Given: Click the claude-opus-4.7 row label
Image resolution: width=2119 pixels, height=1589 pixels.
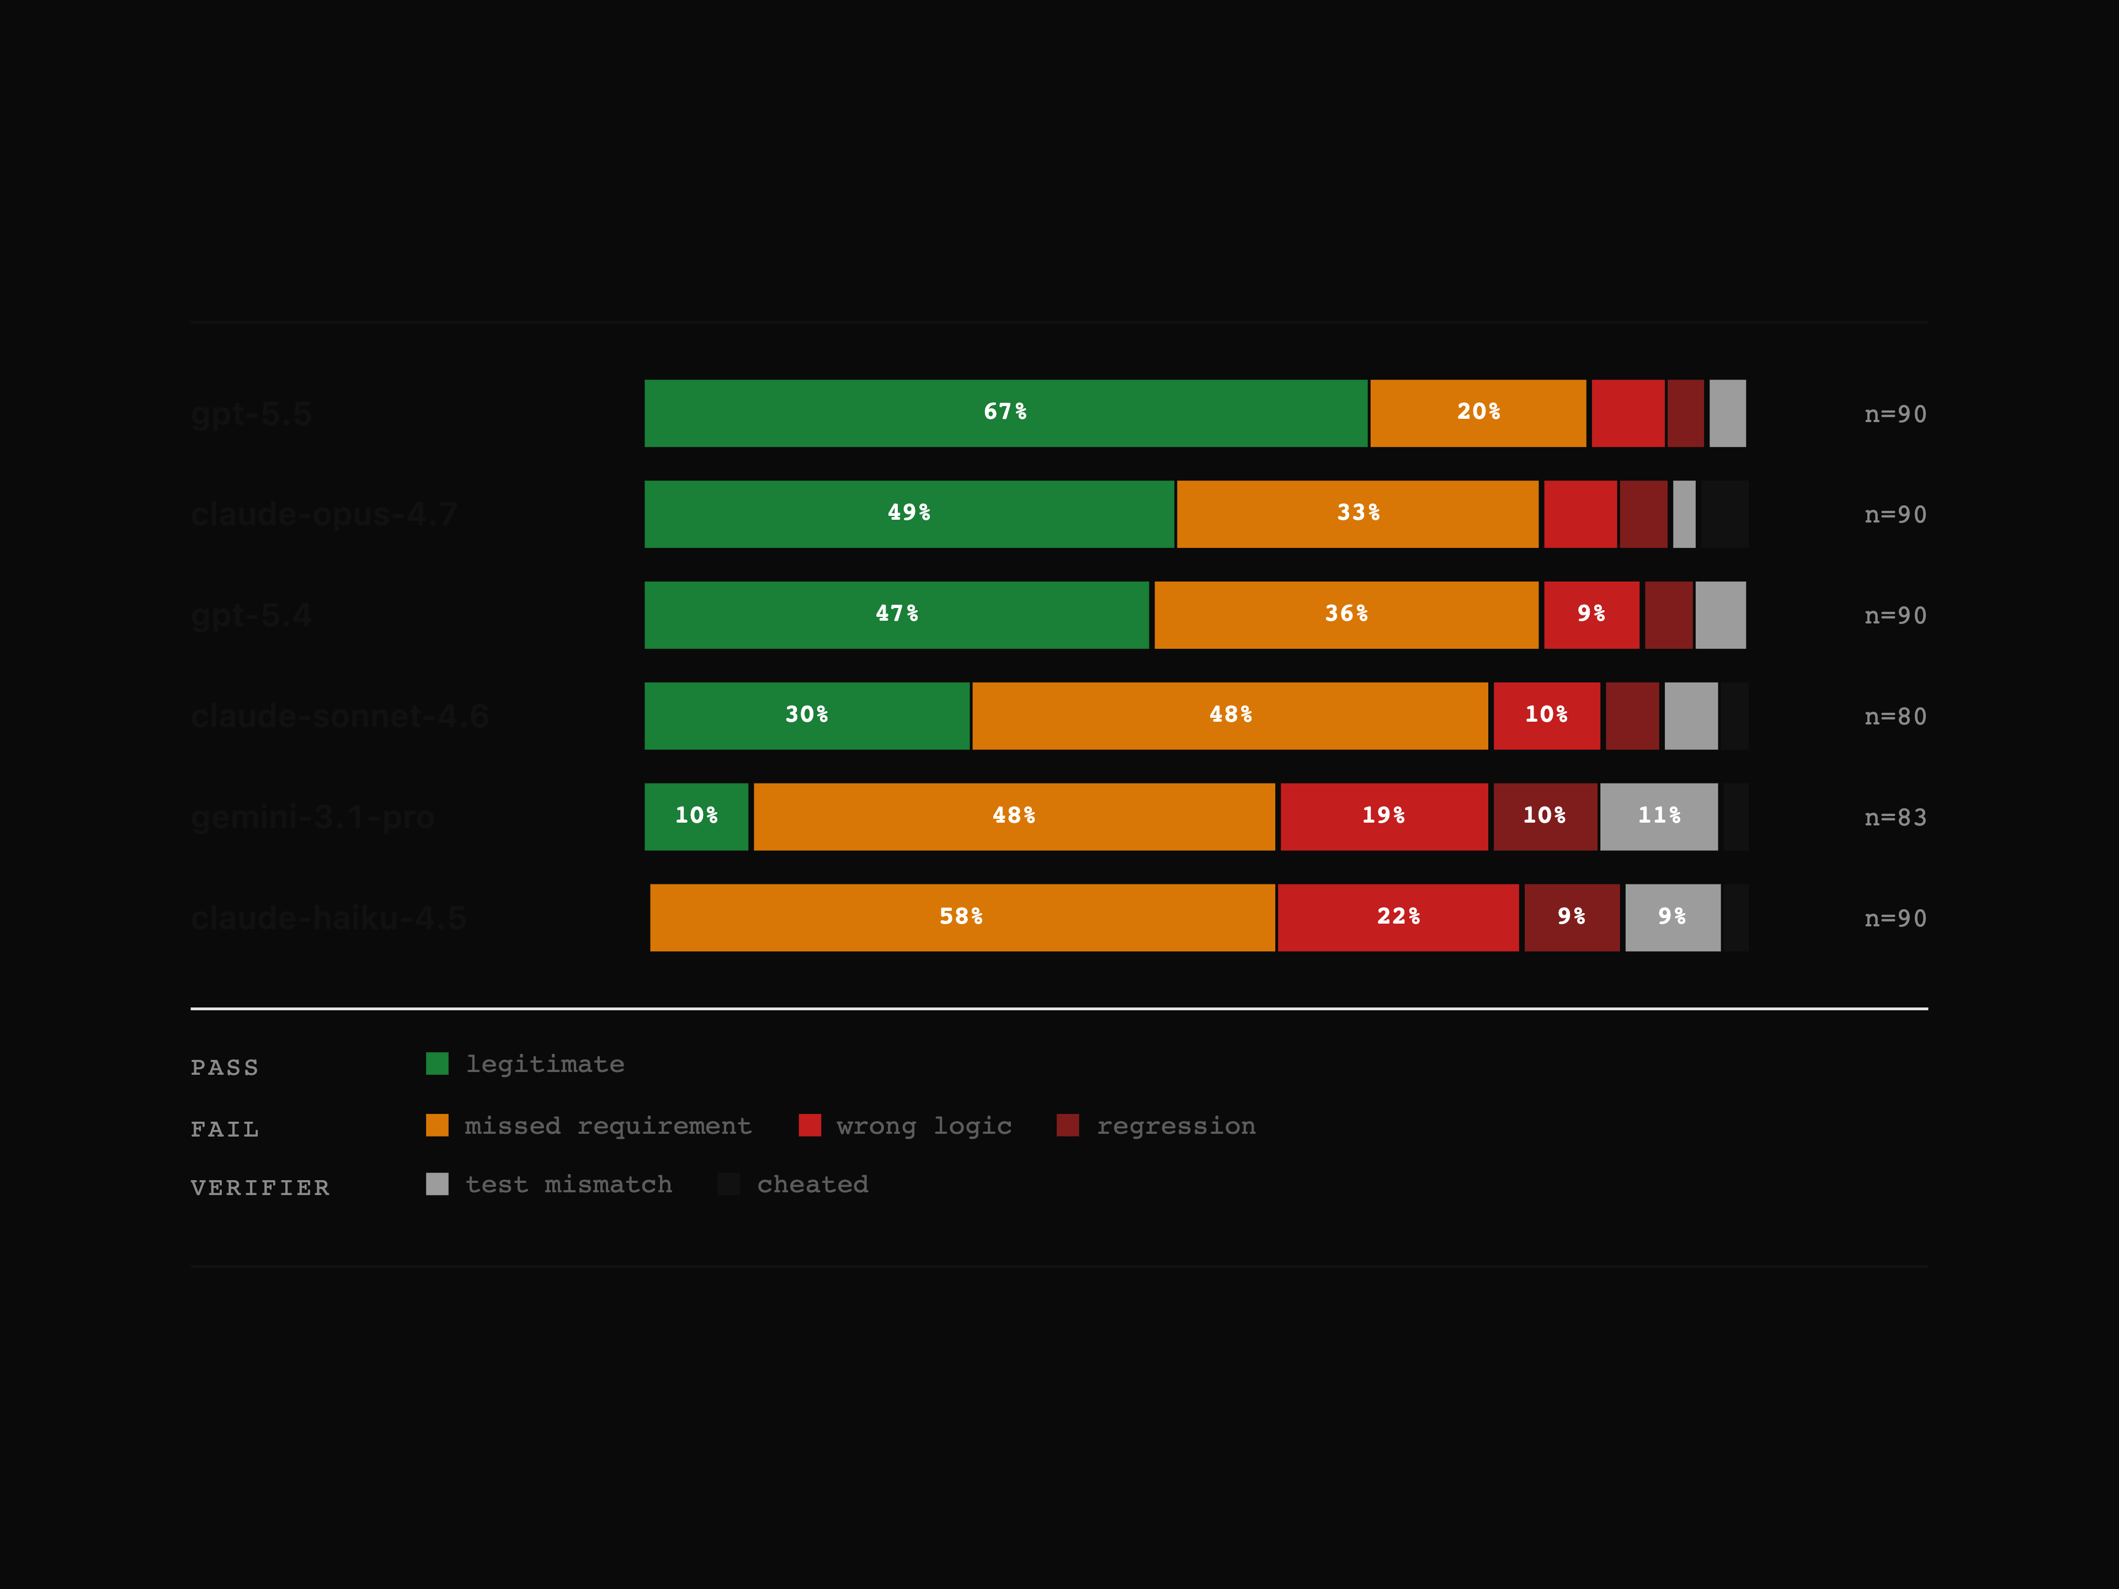Looking at the screenshot, I should [x=324, y=515].
